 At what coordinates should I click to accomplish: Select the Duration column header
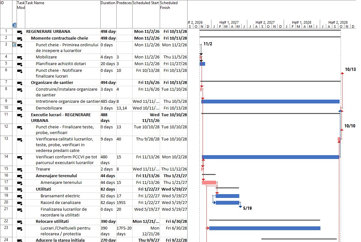point(108,14)
